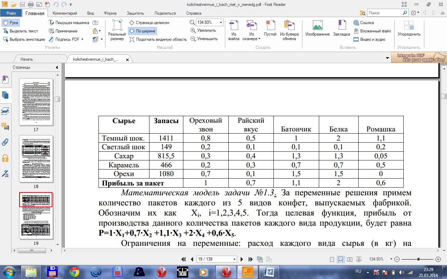Switch to the Вид tab
The height and width of the screenshot is (279, 447).
click(x=90, y=13)
